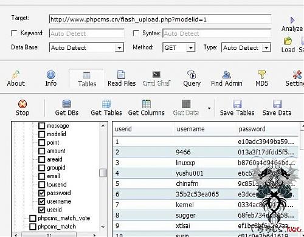The height and width of the screenshot is (237, 304).
Task: Uncheck the username column checkbox
Action: coord(41,201)
